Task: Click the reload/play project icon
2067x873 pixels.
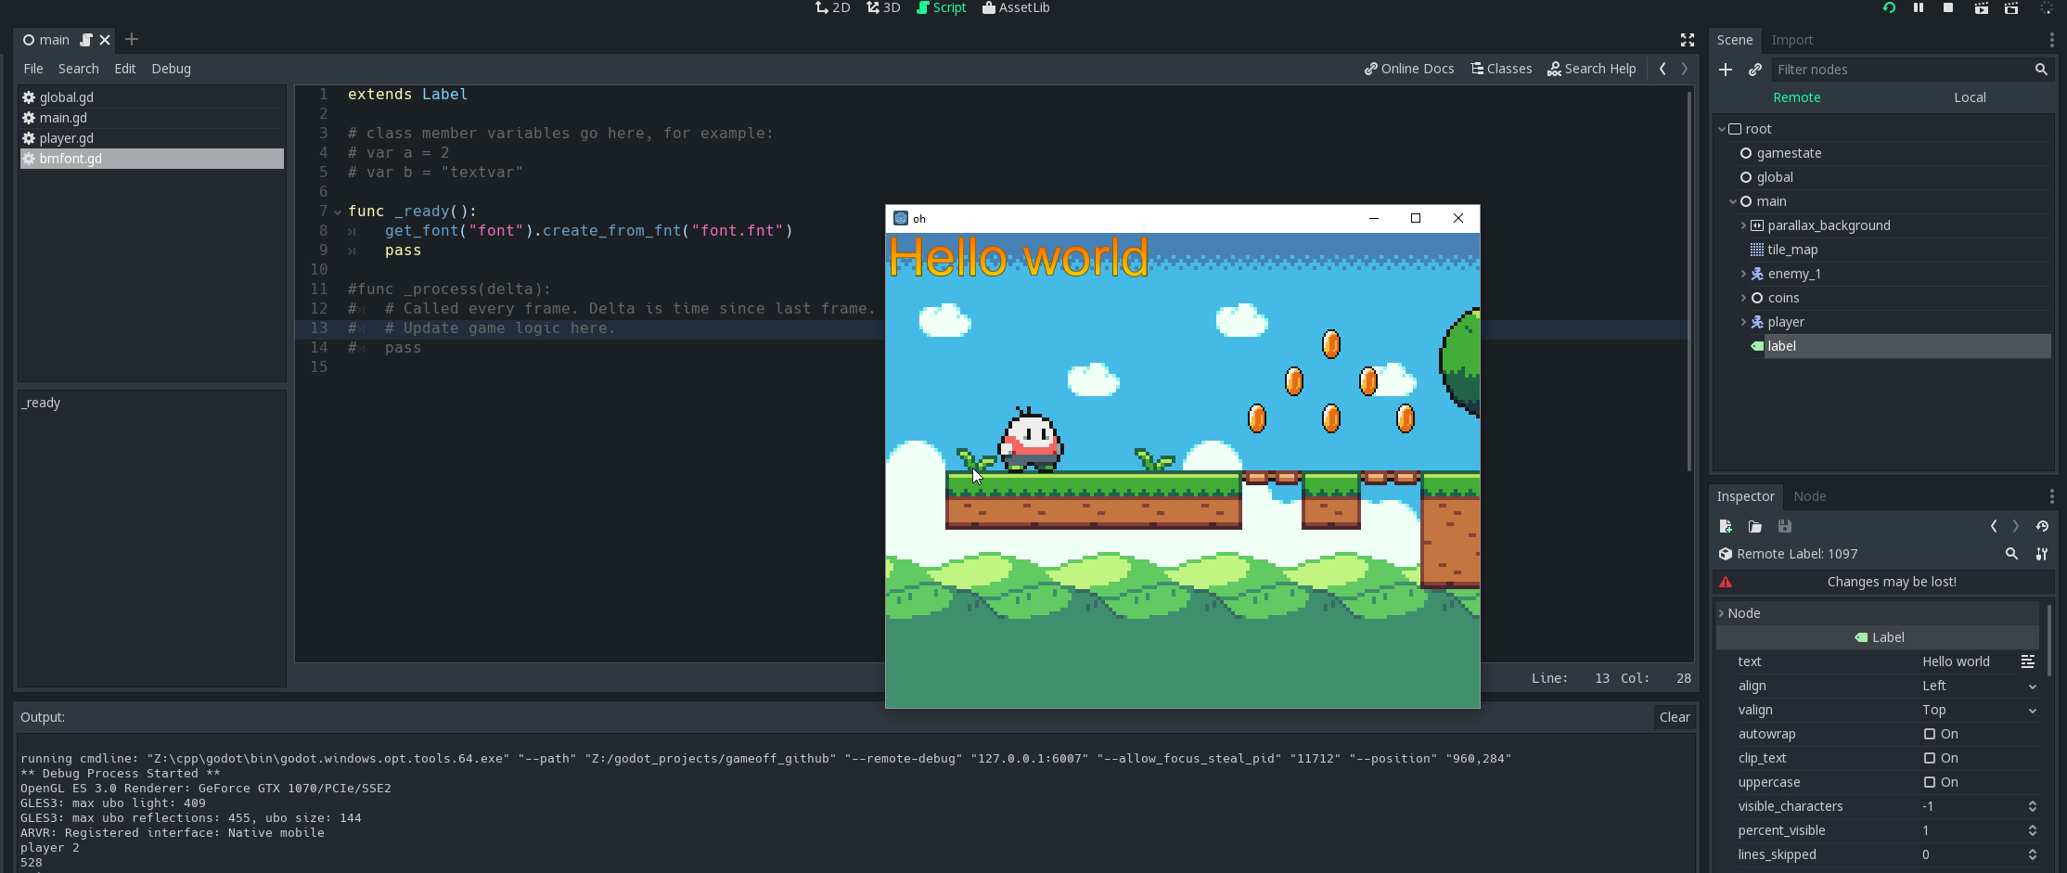Action: click(1889, 7)
